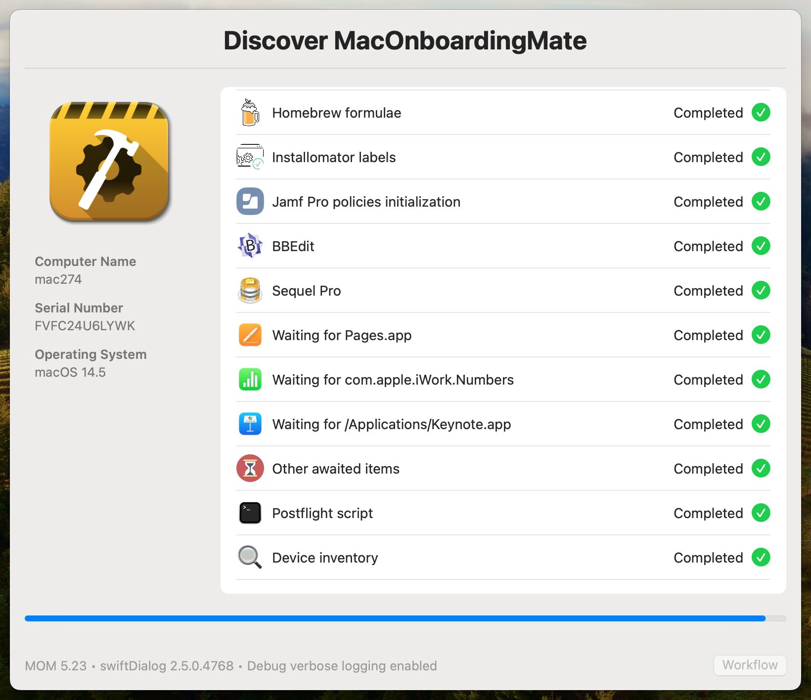
Task: Select the 'BBEdit' row label
Action: coord(293,246)
